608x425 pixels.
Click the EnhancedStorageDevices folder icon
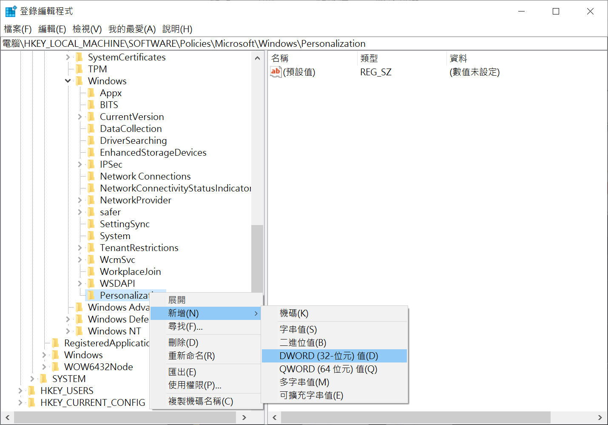pyautogui.click(x=91, y=152)
